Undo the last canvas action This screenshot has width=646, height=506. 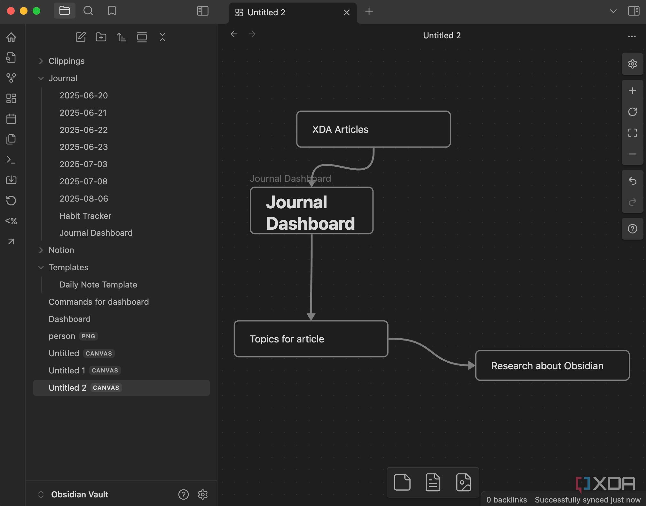pyautogui.click(x=632, y=181)
